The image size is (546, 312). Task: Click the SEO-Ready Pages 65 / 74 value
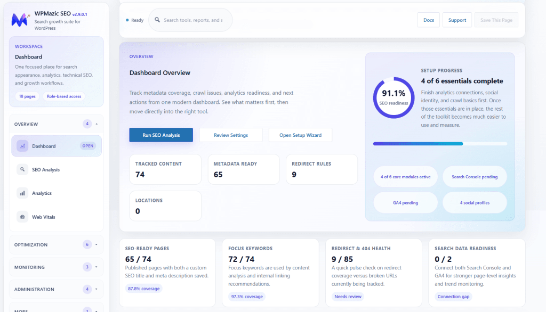pyautogui.click(x=138, y=259)
